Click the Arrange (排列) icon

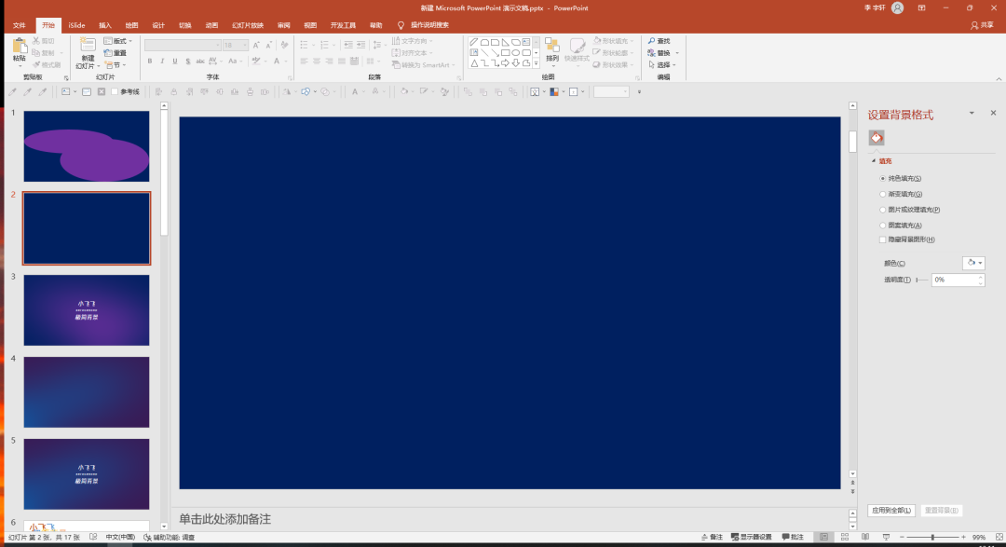pyautogui.click(x=551, y=45)
